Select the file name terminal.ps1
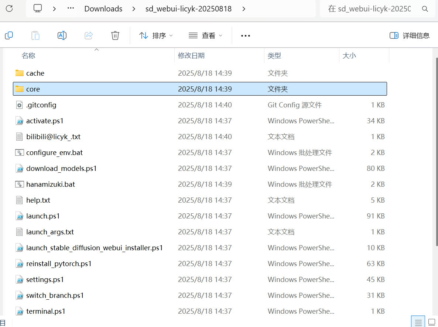This screenshot has height=327, width=438. 45,311
